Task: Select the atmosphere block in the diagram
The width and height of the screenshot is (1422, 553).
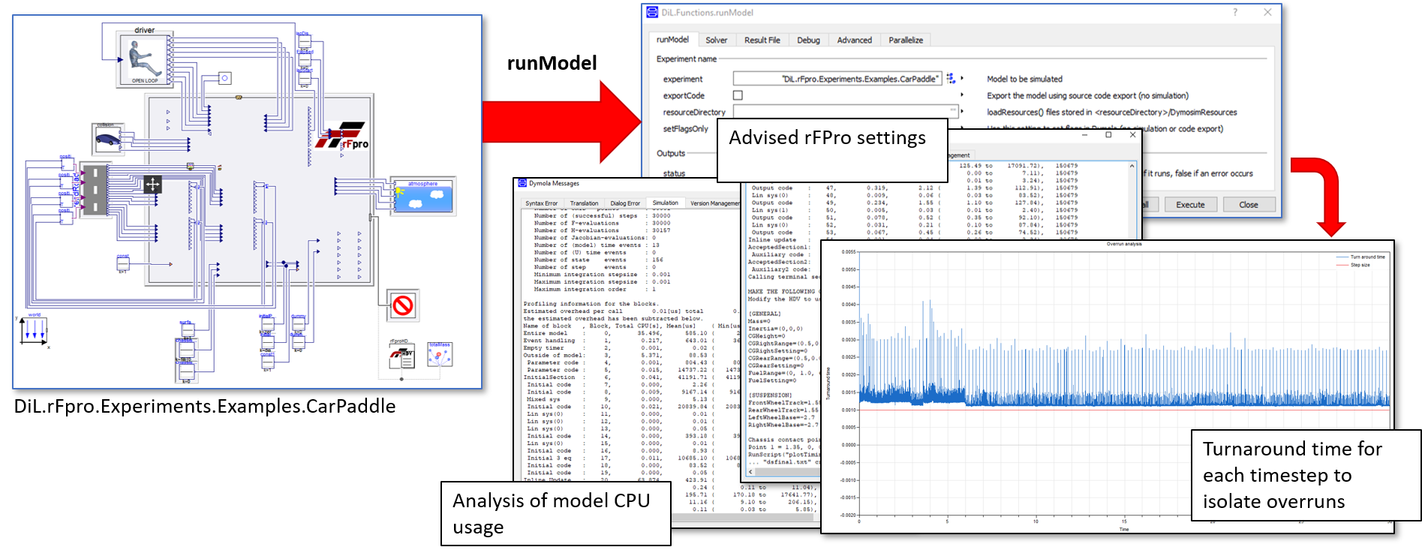Action: [x=422, y=195]
